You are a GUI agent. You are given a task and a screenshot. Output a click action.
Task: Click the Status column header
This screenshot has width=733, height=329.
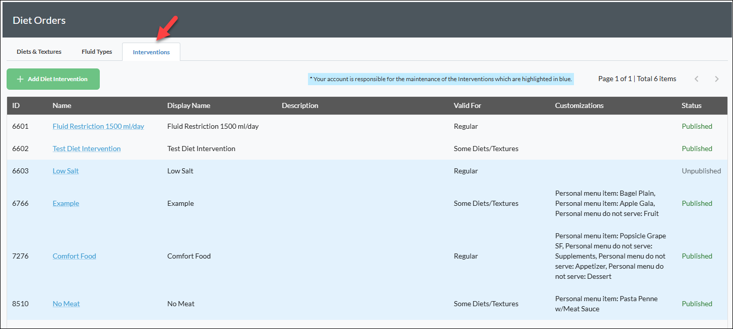[691, 105]
